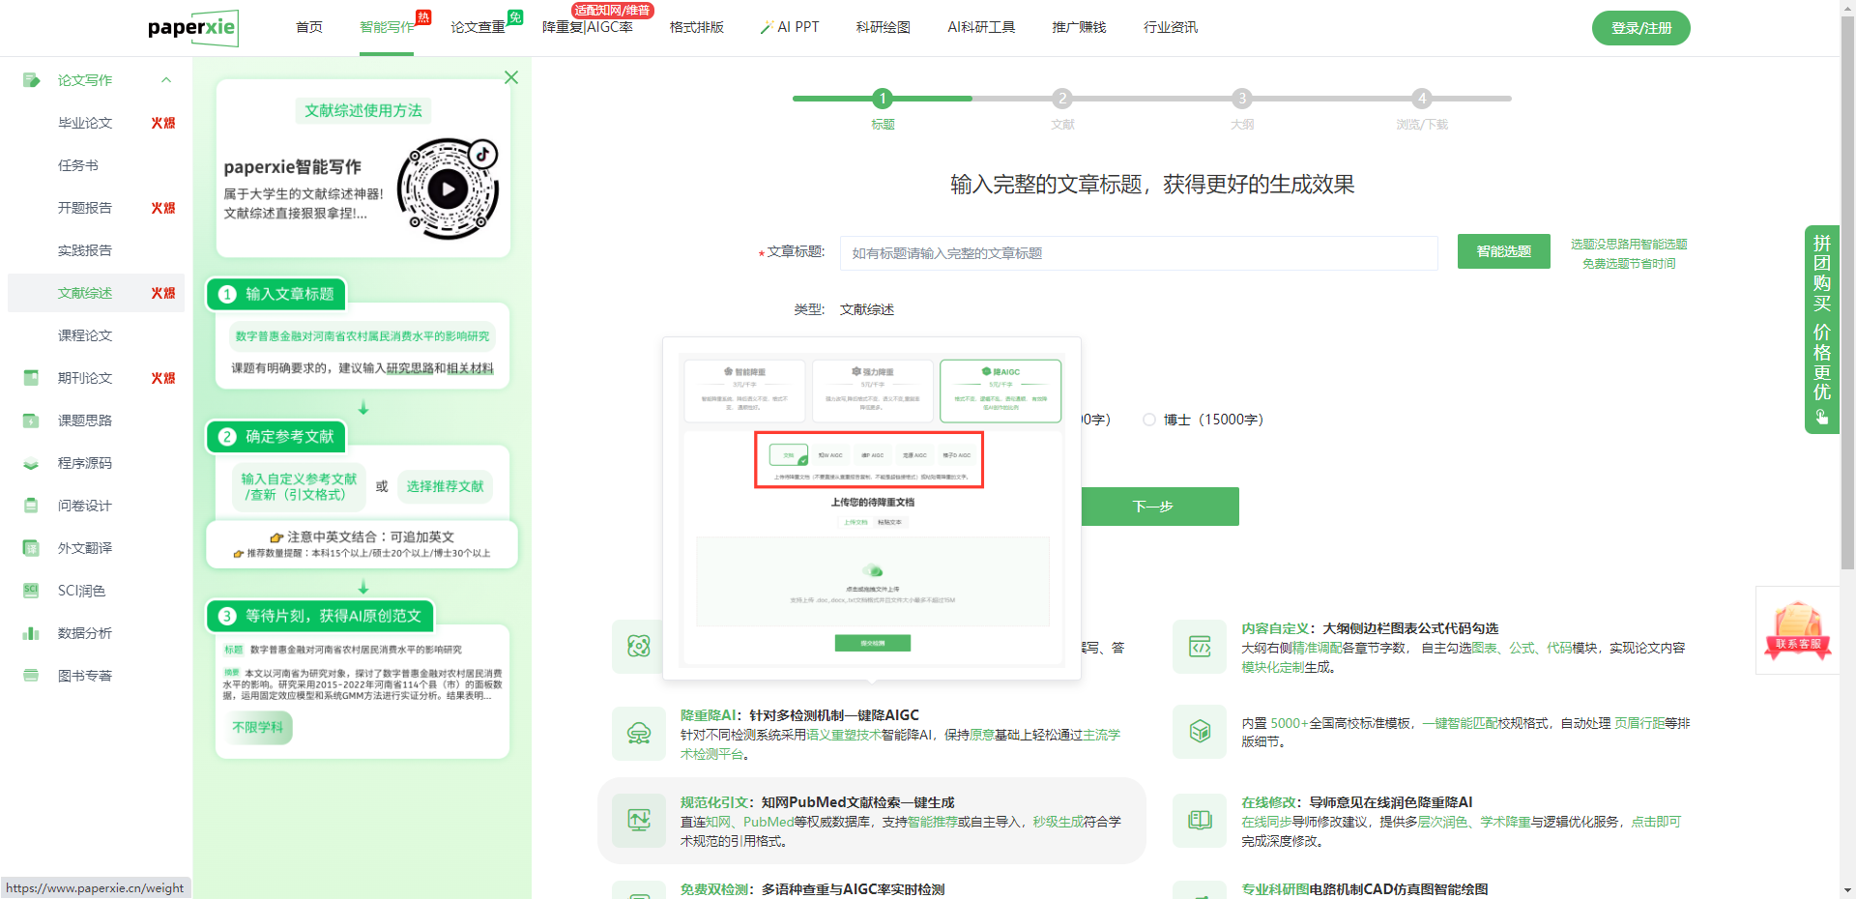
Task: Open the AI科研工具 nav item
Action: 981,27
